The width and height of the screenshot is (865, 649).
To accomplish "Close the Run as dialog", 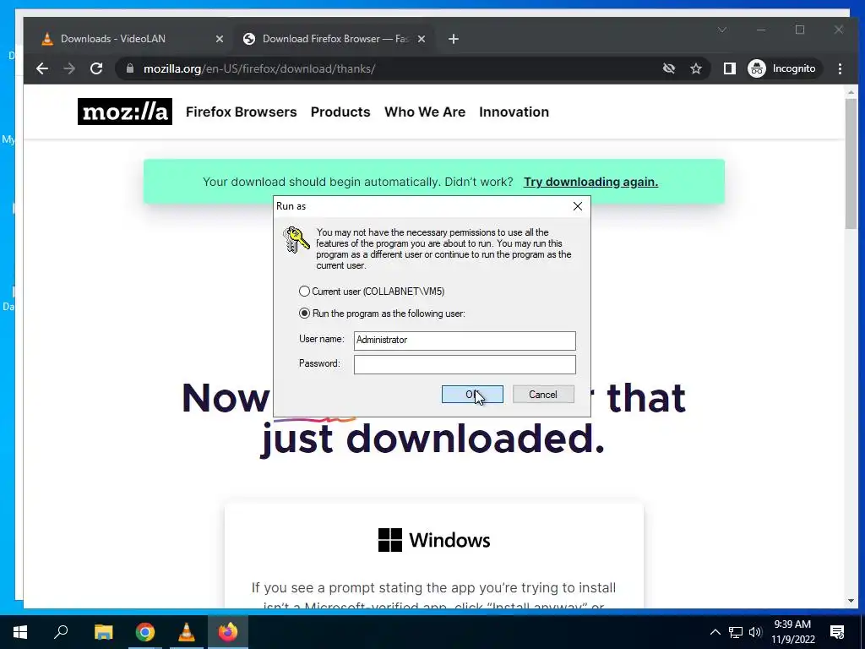I will (x=578, y=206).
